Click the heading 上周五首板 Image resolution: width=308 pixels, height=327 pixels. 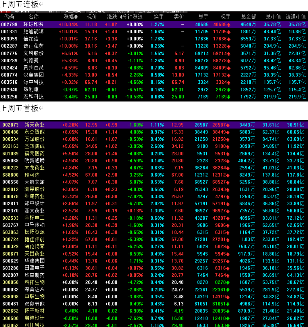click(x=19, y=108)
